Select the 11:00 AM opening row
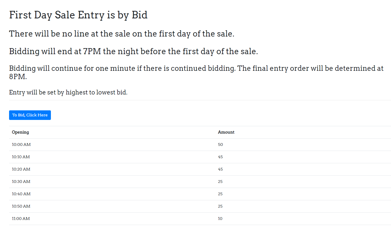 [x=21, y=219]
